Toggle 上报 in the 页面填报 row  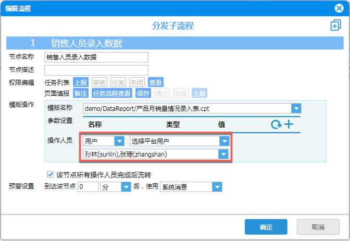coord(199,93)
